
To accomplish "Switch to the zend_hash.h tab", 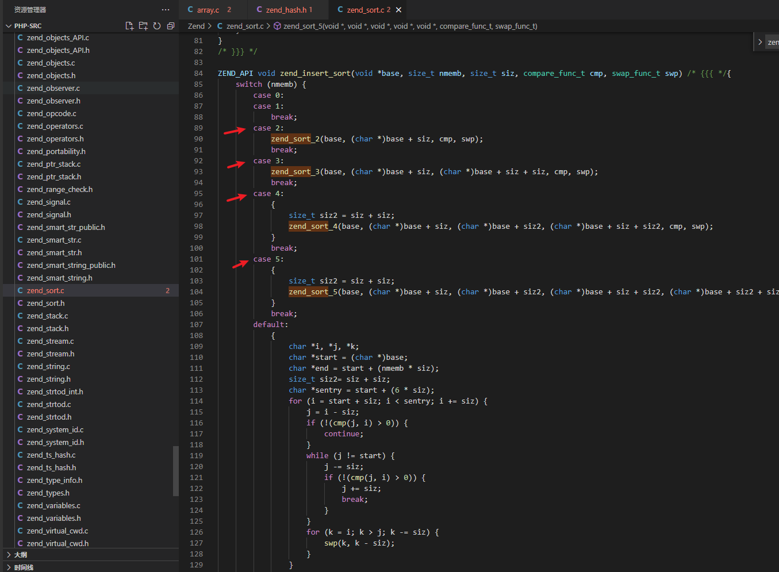I will coord(286,10).
